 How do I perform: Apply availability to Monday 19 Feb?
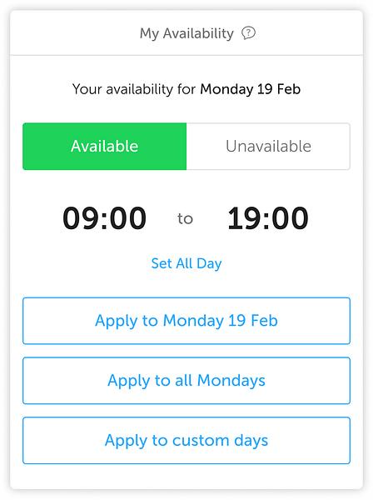pyautogui.click(x=186, y=321)
